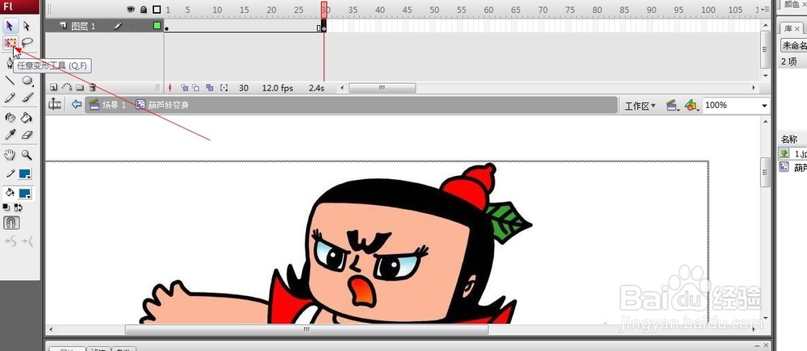Image resolution: width=807 pixels, height=351 pixels.
Task: Click the stage horizontal scrollbar thumb
Action: [x=307, y=329]
